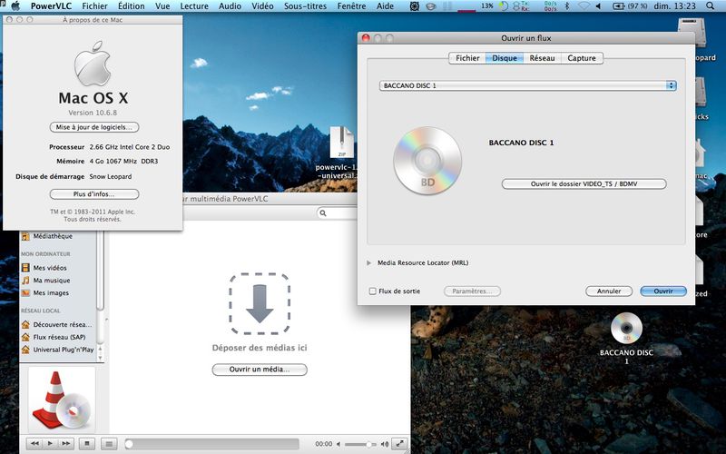726x454 pixels.
Task: Click the rewind button in PowerVLC player
Action: (34, 444)
